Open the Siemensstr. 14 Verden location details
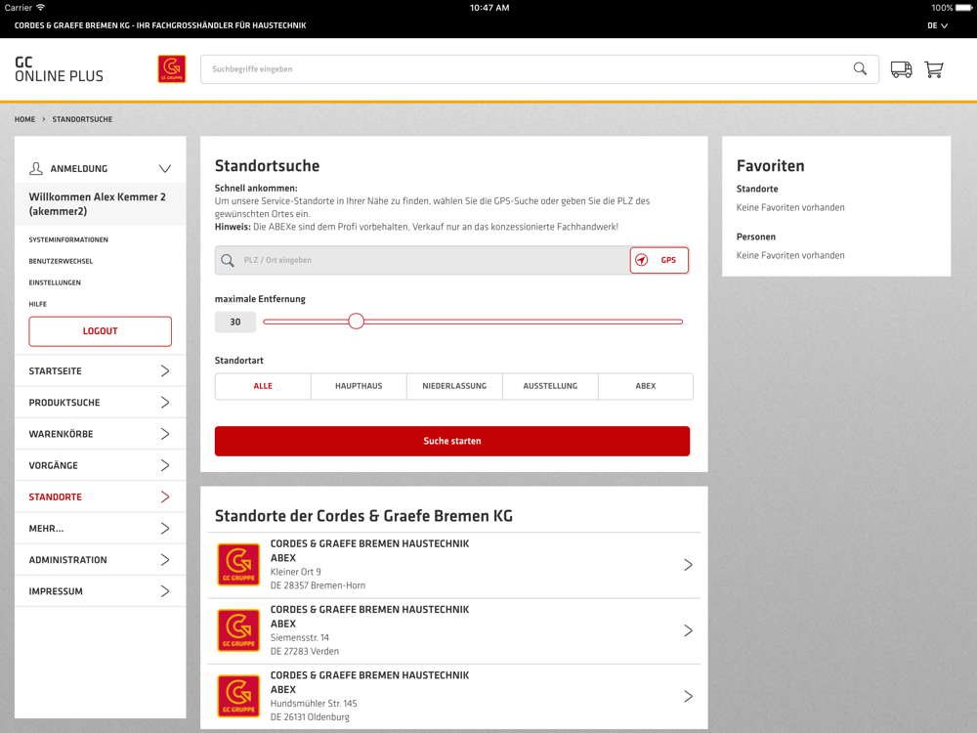Viewport: 977px width, 733px height. tap(453, 630)
